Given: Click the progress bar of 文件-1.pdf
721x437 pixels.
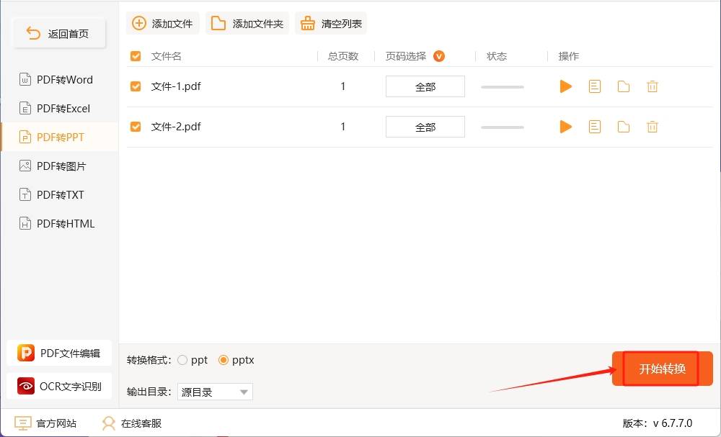Looking at the screenshot, I should coord(502,86).
